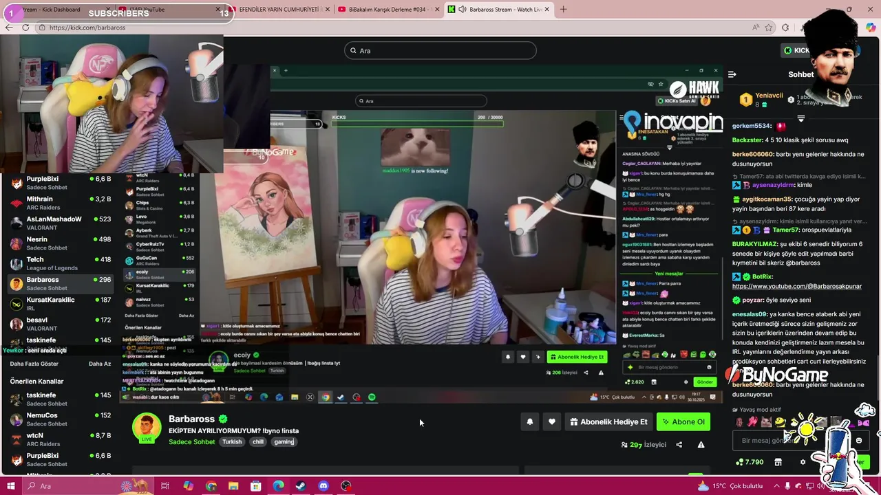881x495 pixels.
Task: Select Barbaross channel in sidebar
Action: click(x=61, y=283)
